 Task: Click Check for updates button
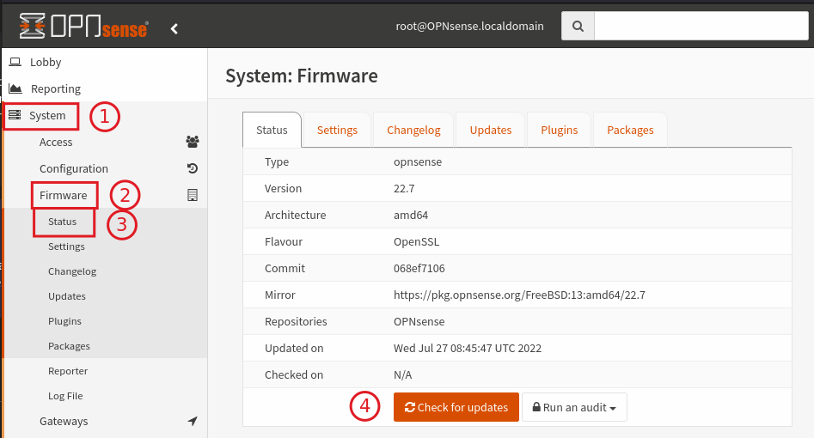(456, 407)
